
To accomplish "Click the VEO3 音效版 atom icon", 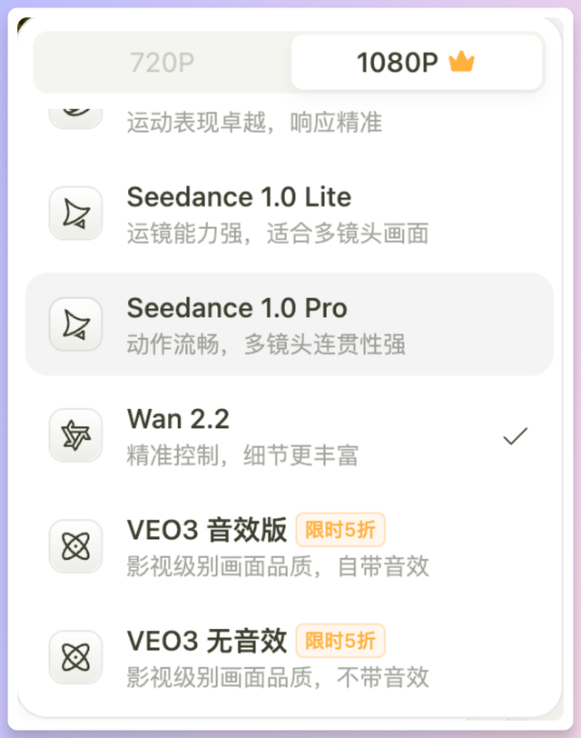I will click(x=75, y=546).
